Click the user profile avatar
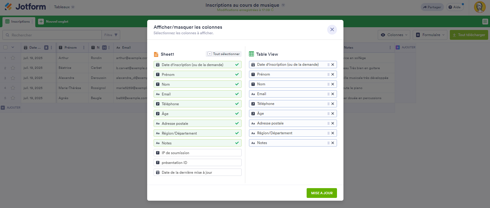 pos(480,7)
